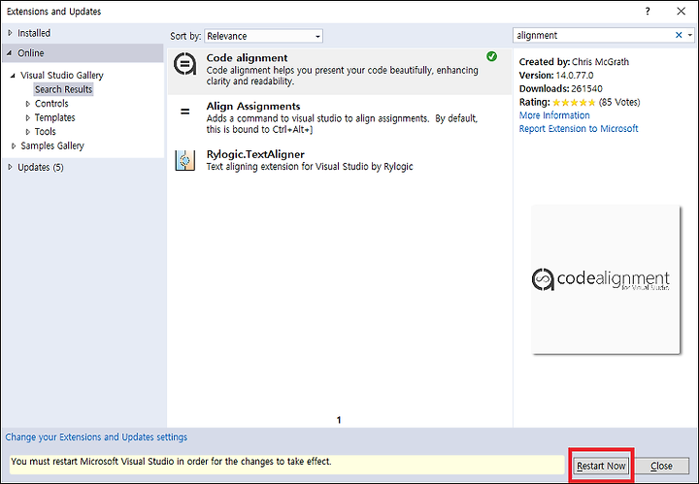Select Search Results in the tree
The width and height of the screenshot is (699, 484).
[x=64, y=89]
